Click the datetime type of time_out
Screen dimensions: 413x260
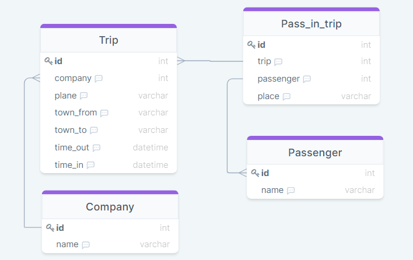[x=150, y=147]
